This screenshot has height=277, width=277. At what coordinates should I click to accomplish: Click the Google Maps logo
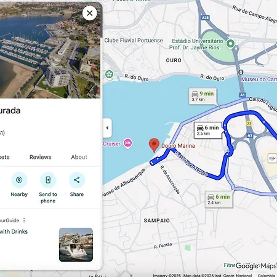(x=255, y=266)
